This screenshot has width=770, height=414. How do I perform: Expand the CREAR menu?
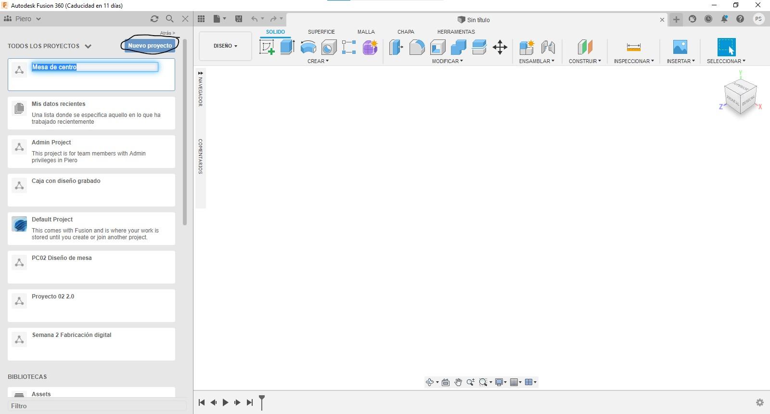pos(318,61)
